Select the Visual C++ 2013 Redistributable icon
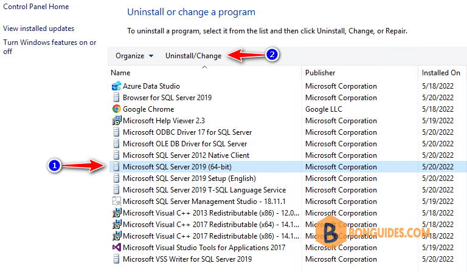Image resolution: width=467 pixels, height=272 pixels. tap(117, 213)
